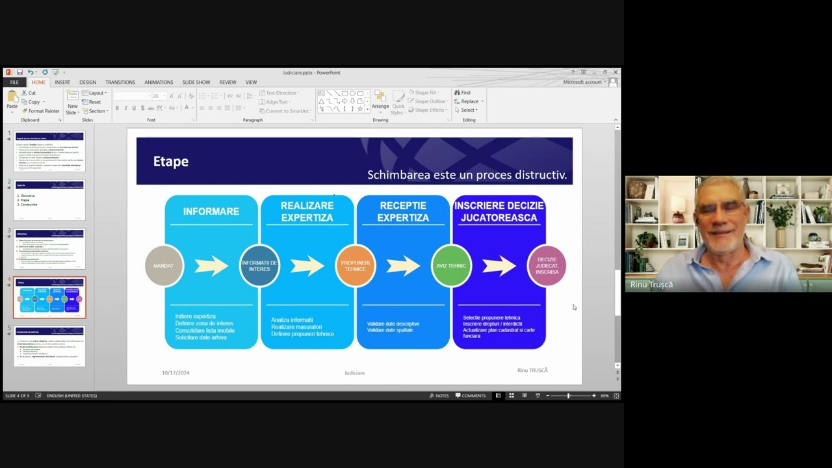Toggle Italic formatting in Font group
The image size is (832, 468).
coord(125,108)
